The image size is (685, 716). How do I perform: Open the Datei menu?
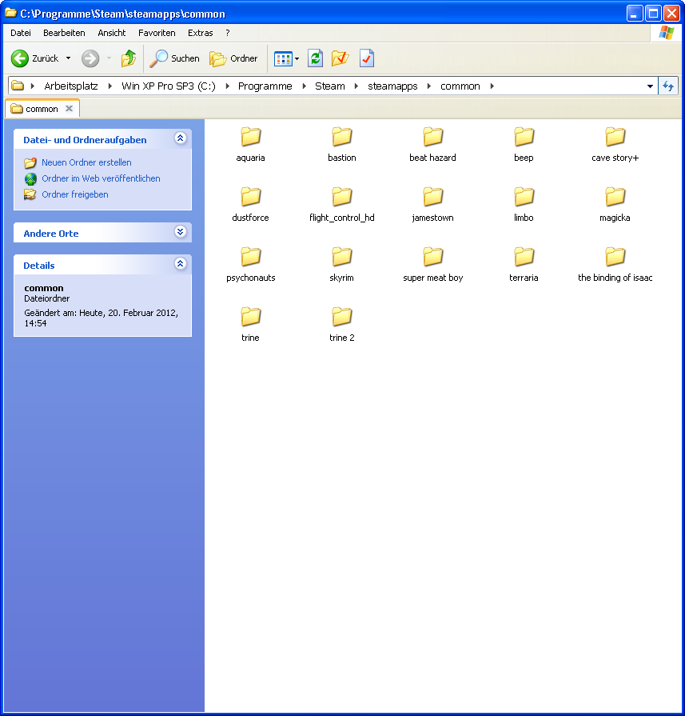tap(21, 33)
